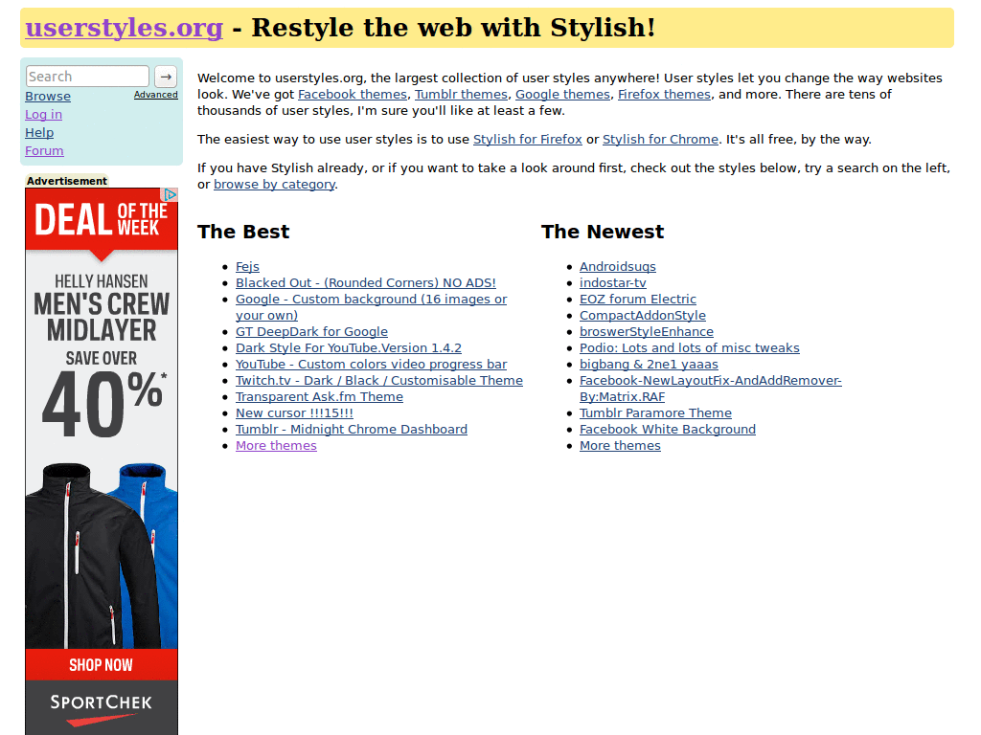Open Transparent Ask.fm Theme
981x735 pixels.
(x=319, y=397)
